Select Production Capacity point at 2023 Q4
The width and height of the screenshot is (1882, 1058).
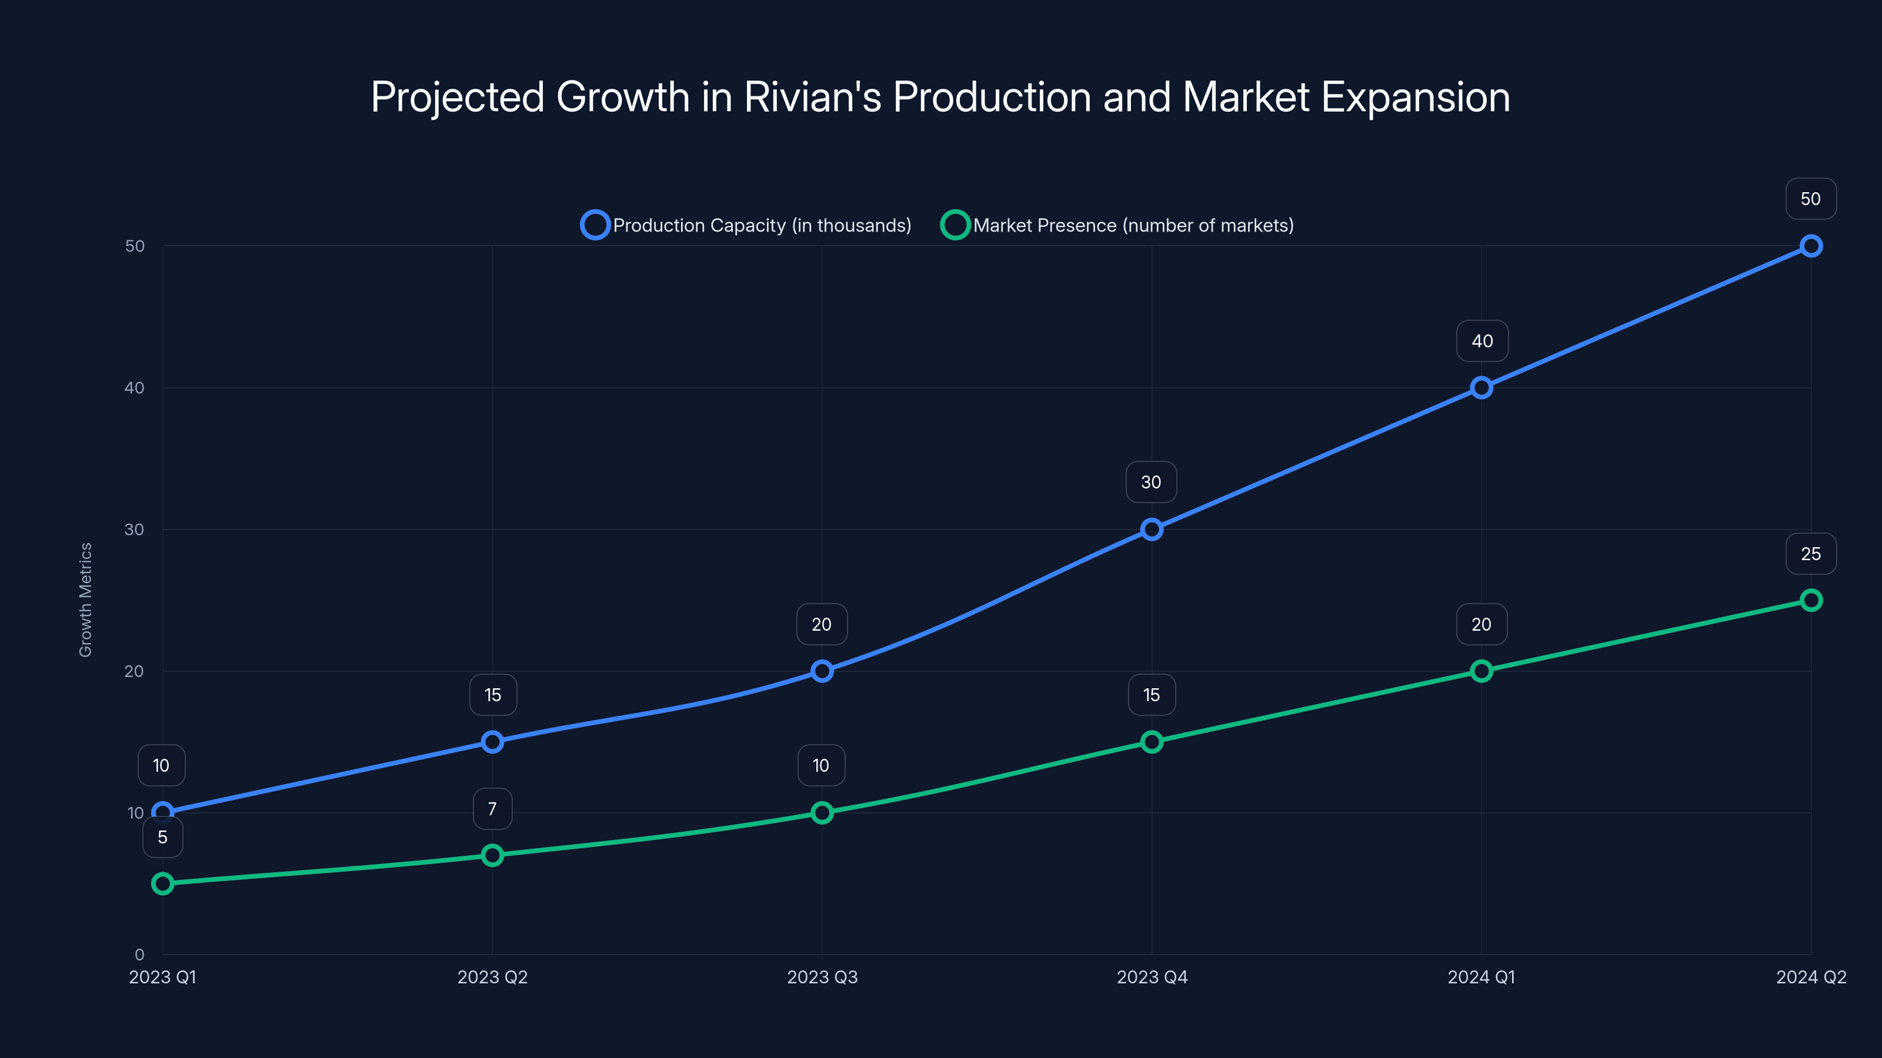(x=1152, y=530)
